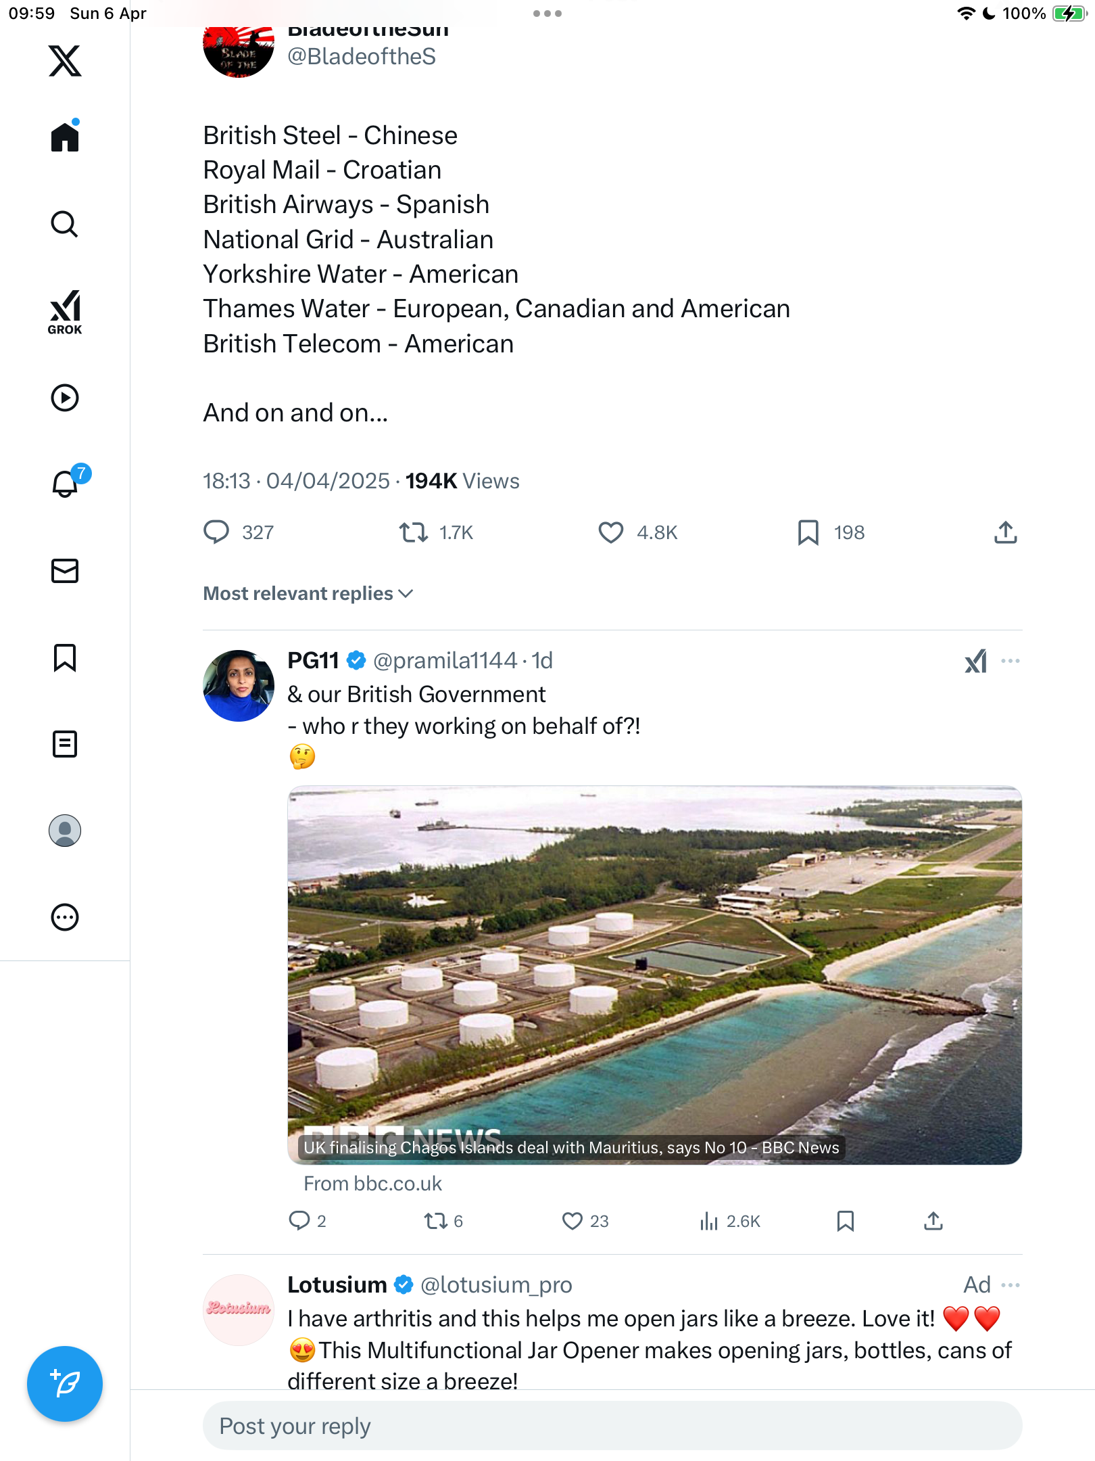This screenshot has width=1095, height=1461.
Task: Tap the Post your reply field
Action: (612, 1426)
